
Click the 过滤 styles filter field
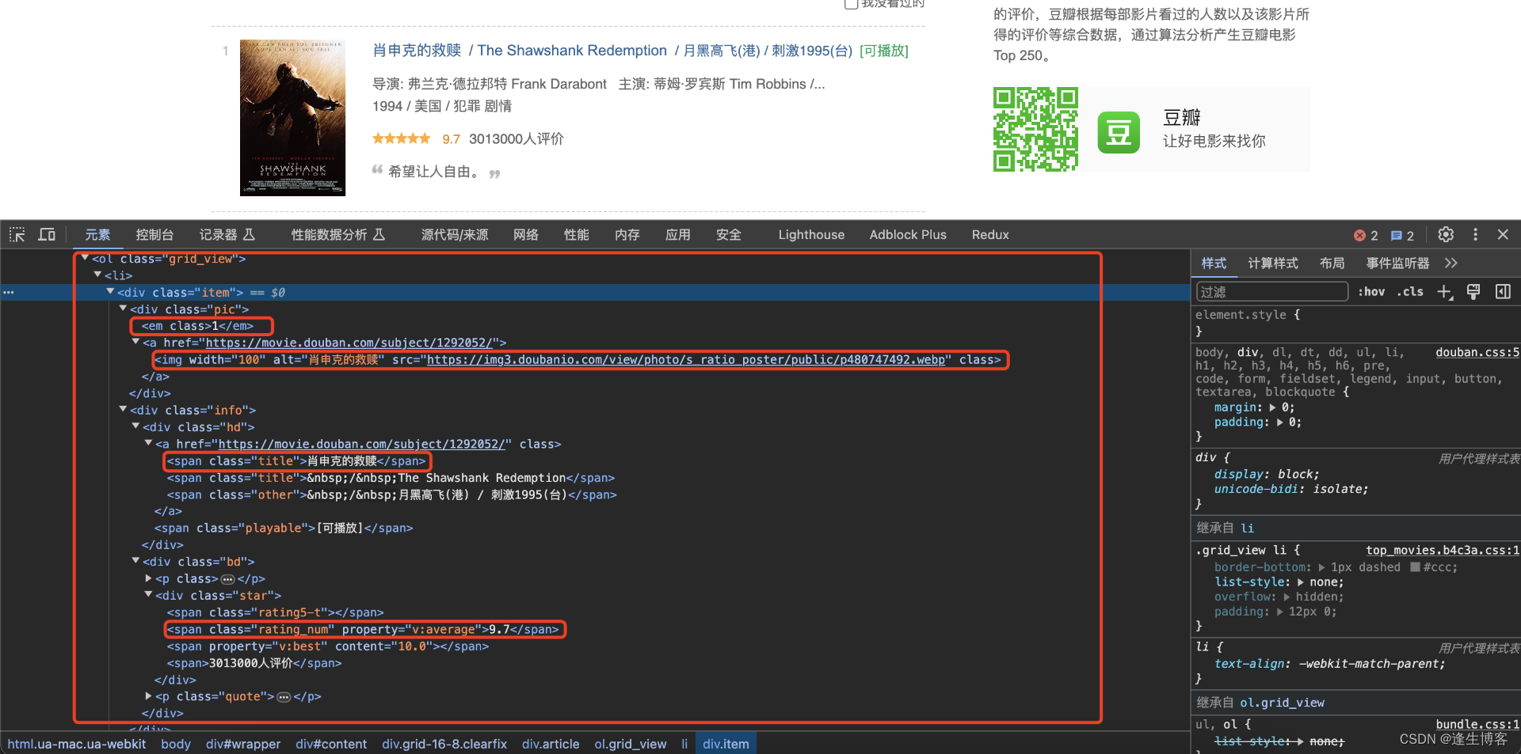1271,292
